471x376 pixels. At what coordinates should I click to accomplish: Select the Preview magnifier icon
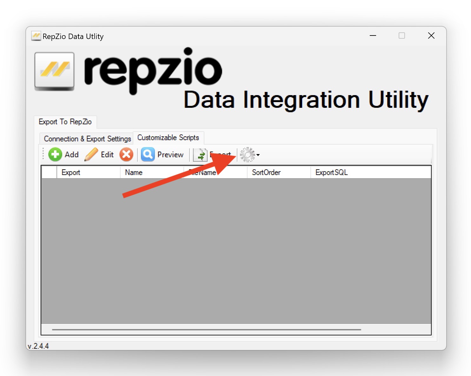tap(147, 155)
